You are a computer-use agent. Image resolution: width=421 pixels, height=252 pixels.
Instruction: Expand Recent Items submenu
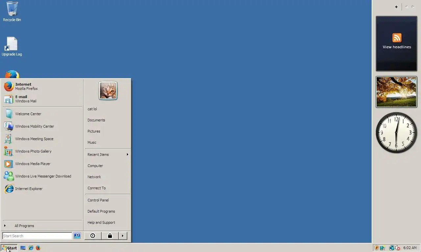pos(108,155)
